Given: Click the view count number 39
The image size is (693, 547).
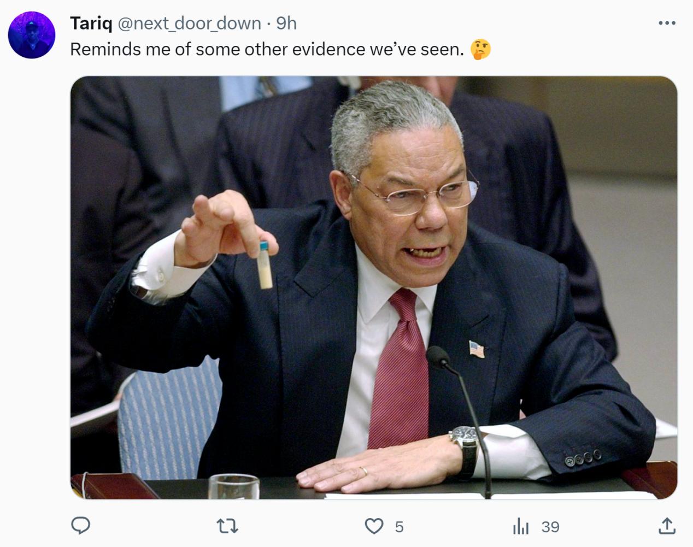Looking at the screenshot, I should [550, 527].
